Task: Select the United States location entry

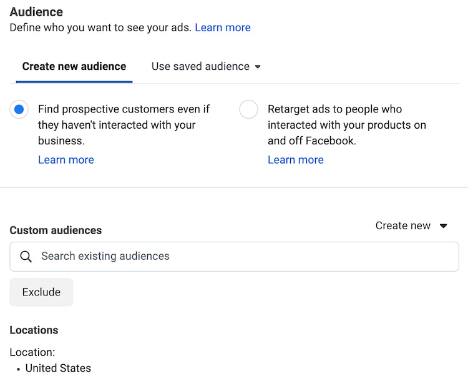Action: [x=58, y=369]
